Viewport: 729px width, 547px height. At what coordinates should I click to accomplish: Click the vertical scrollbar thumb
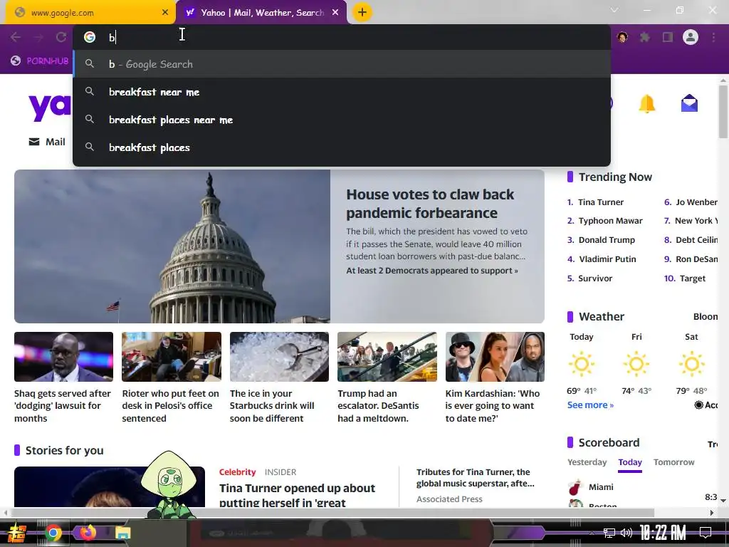(723, 112)
